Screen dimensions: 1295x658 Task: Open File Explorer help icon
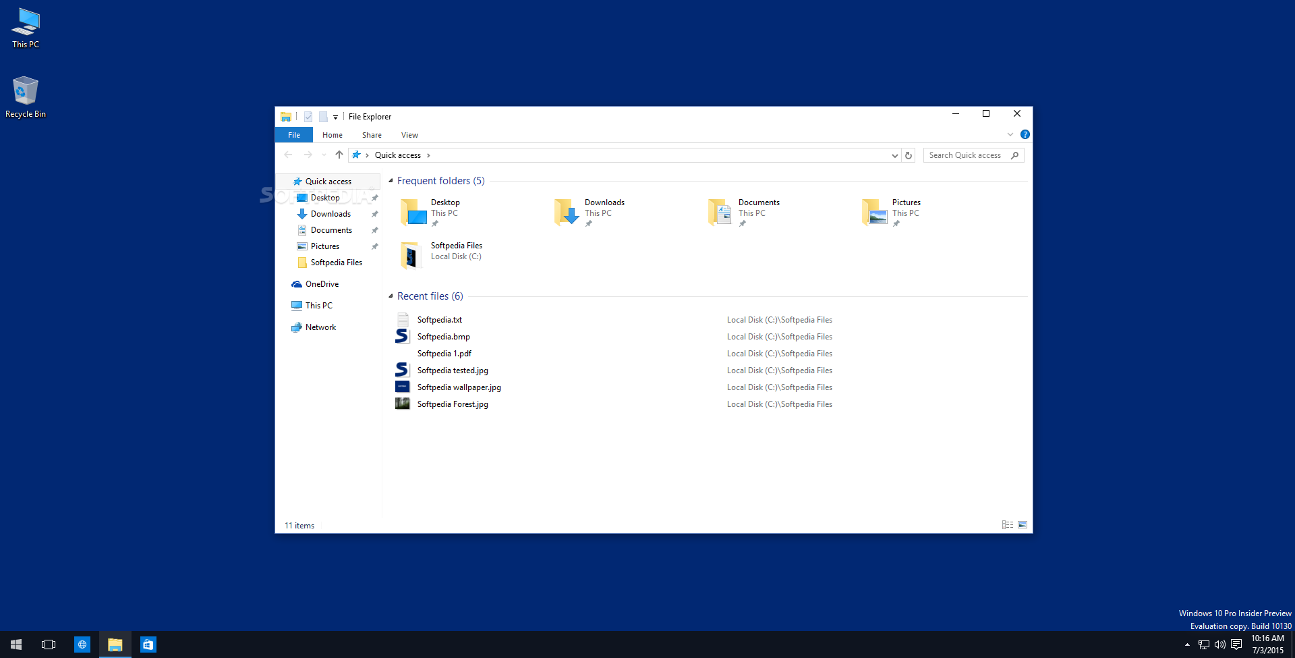click(1025, 134)
